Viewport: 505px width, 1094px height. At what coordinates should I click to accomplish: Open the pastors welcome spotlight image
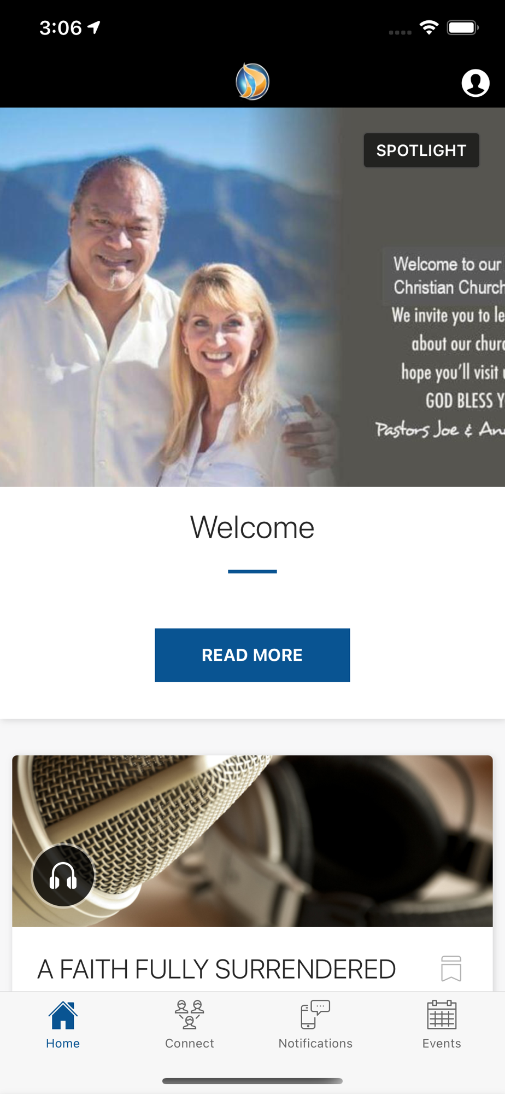tap(252, 297)
